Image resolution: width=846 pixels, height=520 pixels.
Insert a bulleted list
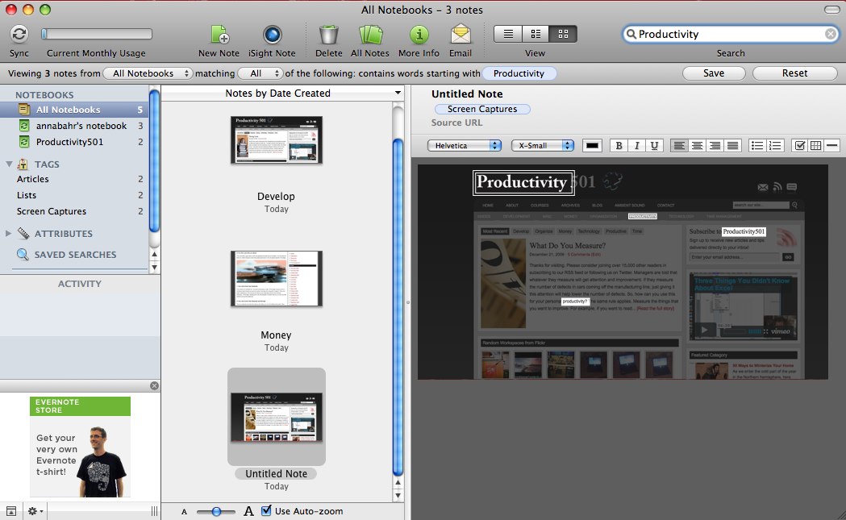(757, 146)
